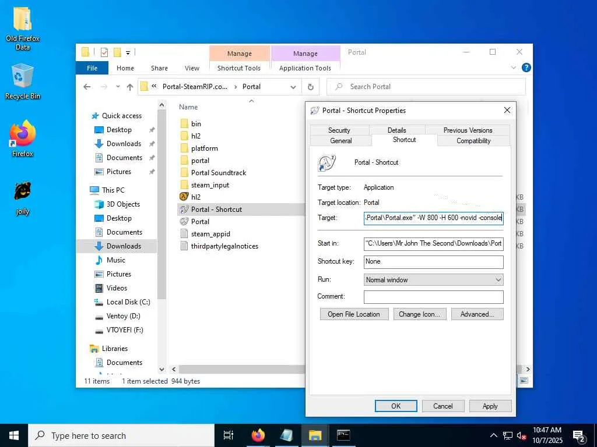Viewport: 597px width, 447px height.
Task: Switch to the General tab
Action: [x=340, y=141]
